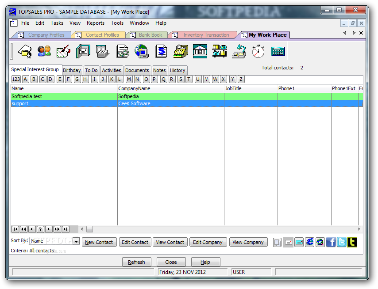The width and height of the screenshot is (378, 289).
Task: Open the calendar pad toolbar icon
Action: click(x=102, y=51)
